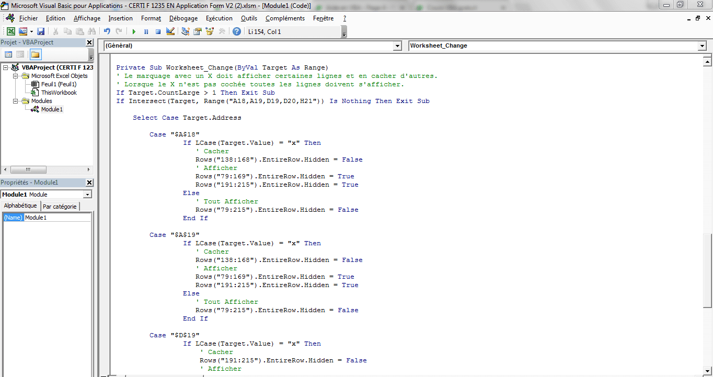713x377 pixels.
Task: Toggle Folders view in the Project panel
Action: (x=35, y=54)
